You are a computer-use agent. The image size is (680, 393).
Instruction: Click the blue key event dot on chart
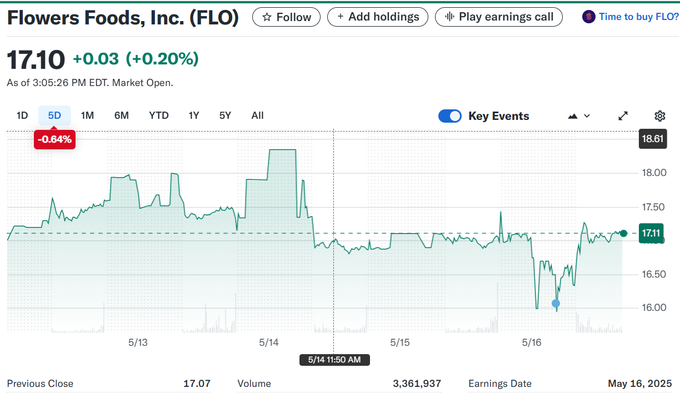[x=556, y=303]
